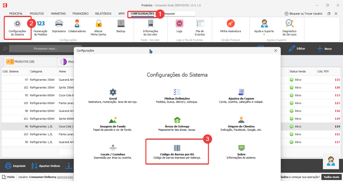The height and width of the screenshot is (181, 343).
Task: Click the Pesquisar aqui search field
Action: coord(45,49)
